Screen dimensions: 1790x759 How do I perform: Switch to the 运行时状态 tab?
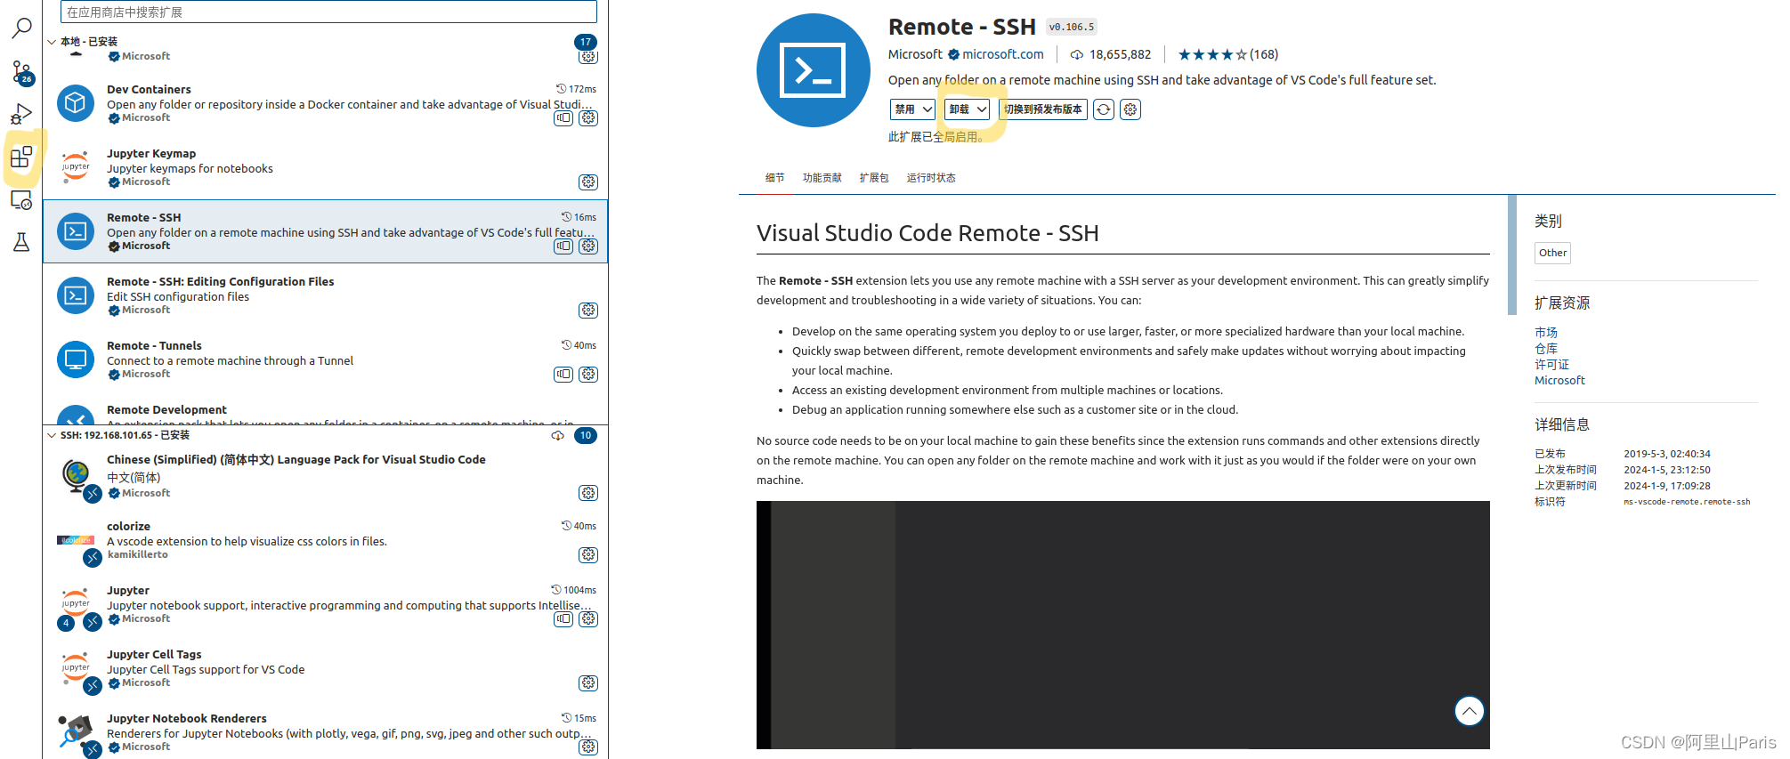point(931,178)
